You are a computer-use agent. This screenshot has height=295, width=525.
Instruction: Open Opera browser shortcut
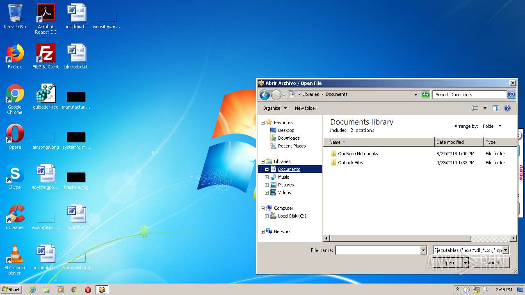15,137
